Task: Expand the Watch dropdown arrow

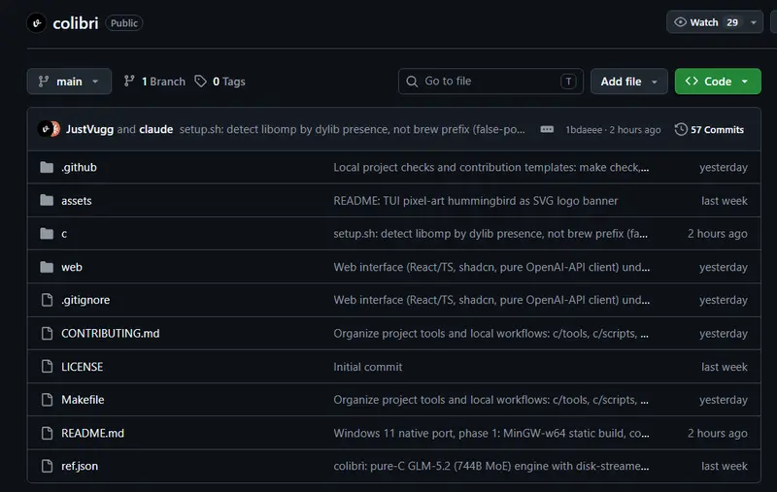Action: point(754,22)
